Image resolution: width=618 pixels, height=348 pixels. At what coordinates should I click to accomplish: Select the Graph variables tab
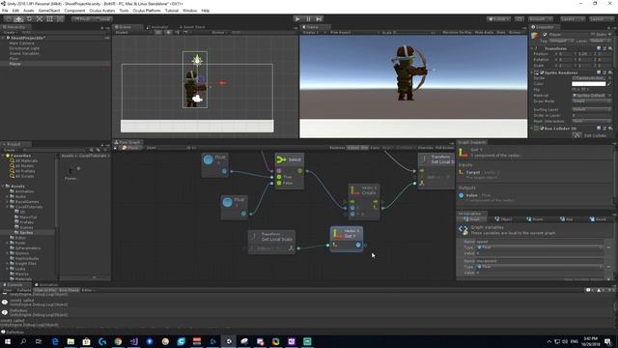pyautogui.click(x=472, y=219)
